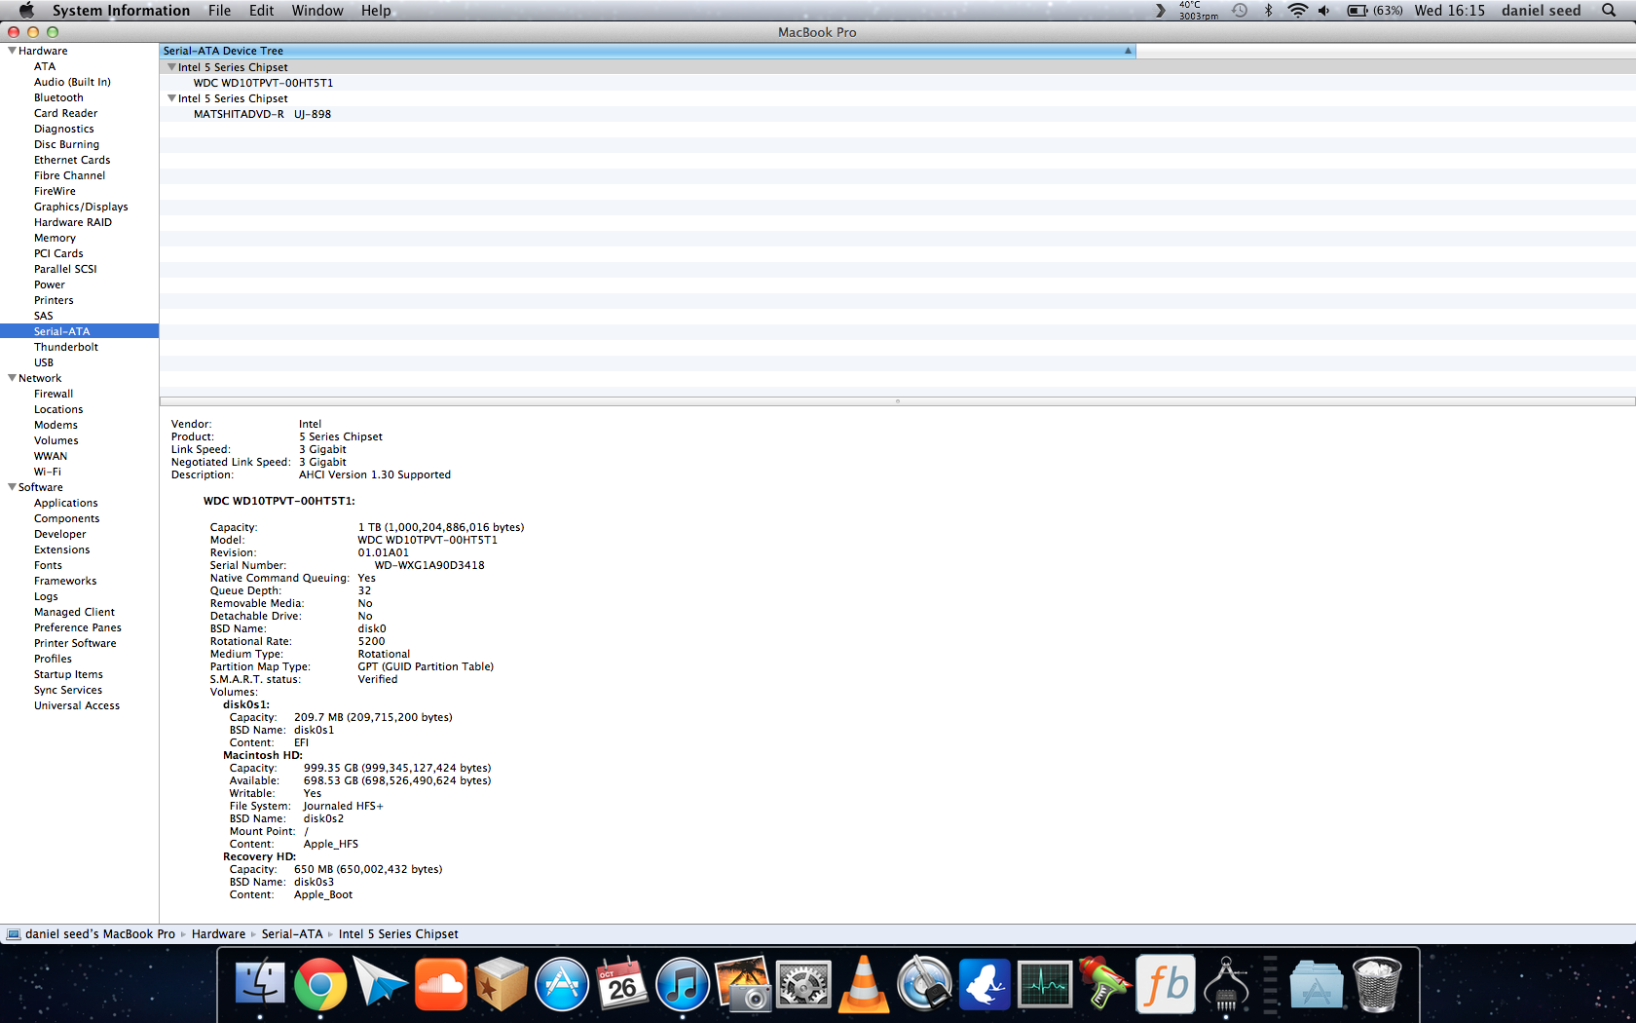Click the user name daniel seed
This screenshot has height=1023, width=1636.
pos(1541,10)
